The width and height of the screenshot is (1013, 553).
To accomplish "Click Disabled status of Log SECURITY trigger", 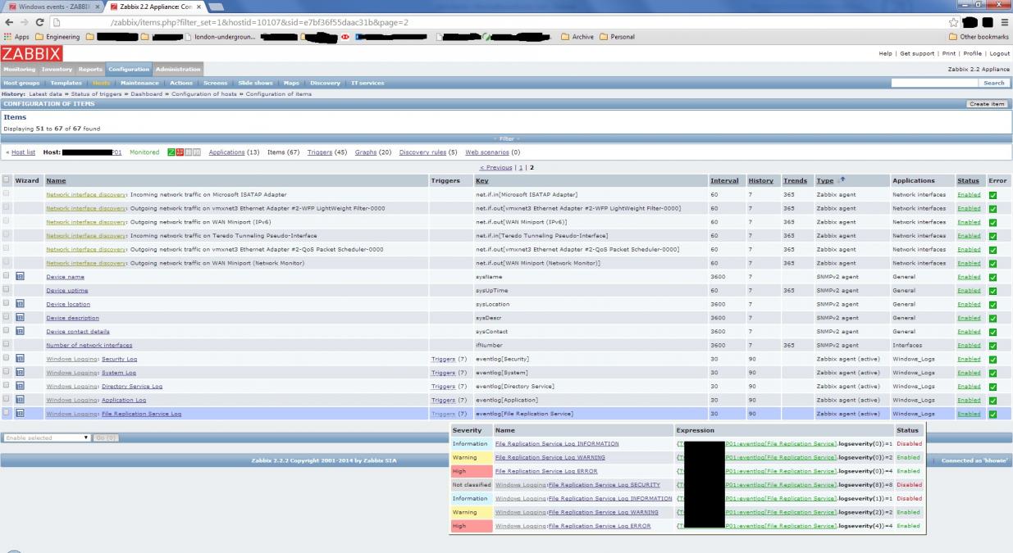I will (909, 485).
